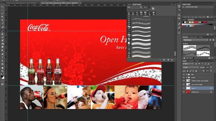216x121 pixels.
Task: Hide Layer 1 visibility eye
Action: (x=184, y=88)
